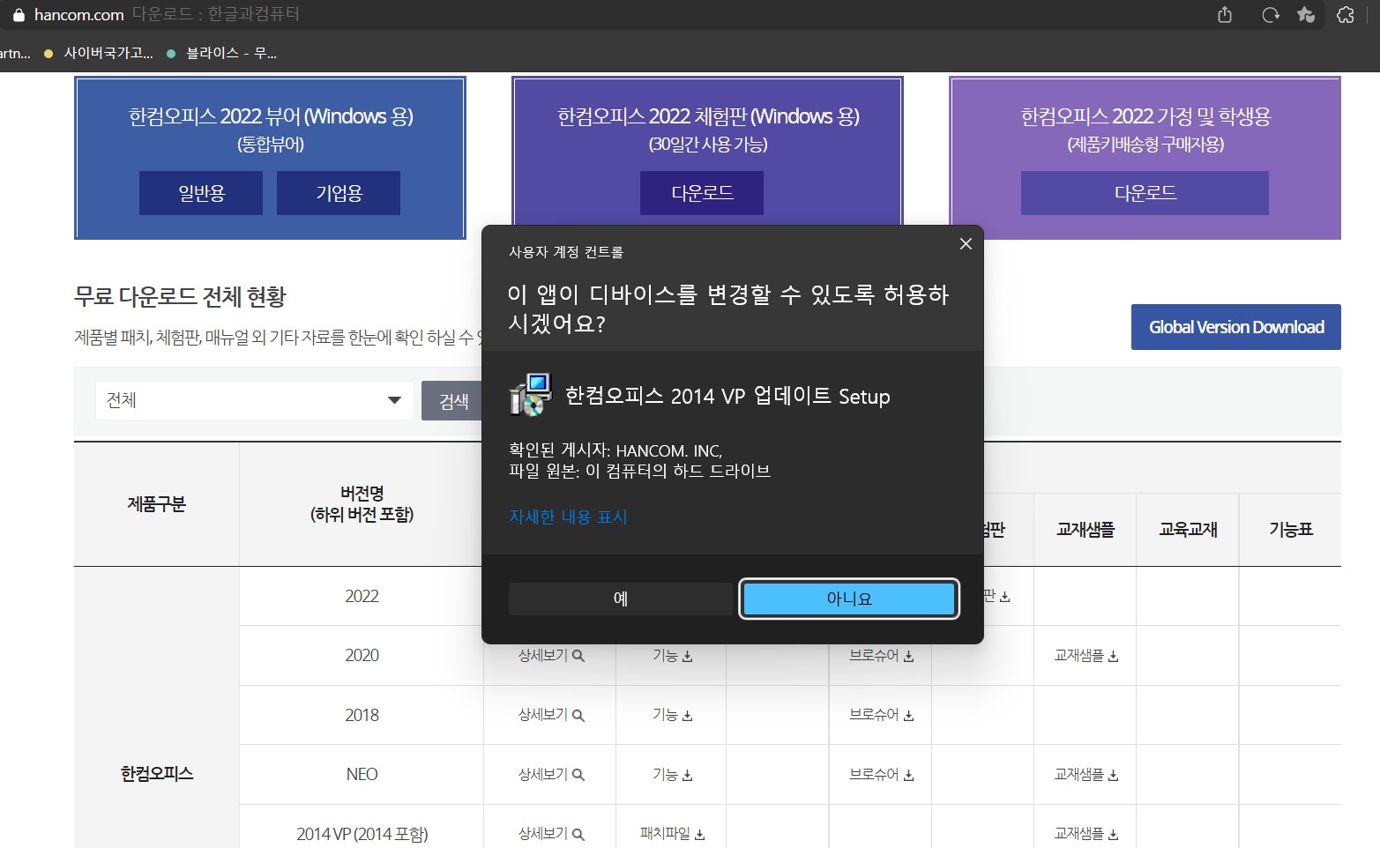1380x848 pixels.
Task: Open the browser extensions puzzle icon
Action: click(1345, 15)
